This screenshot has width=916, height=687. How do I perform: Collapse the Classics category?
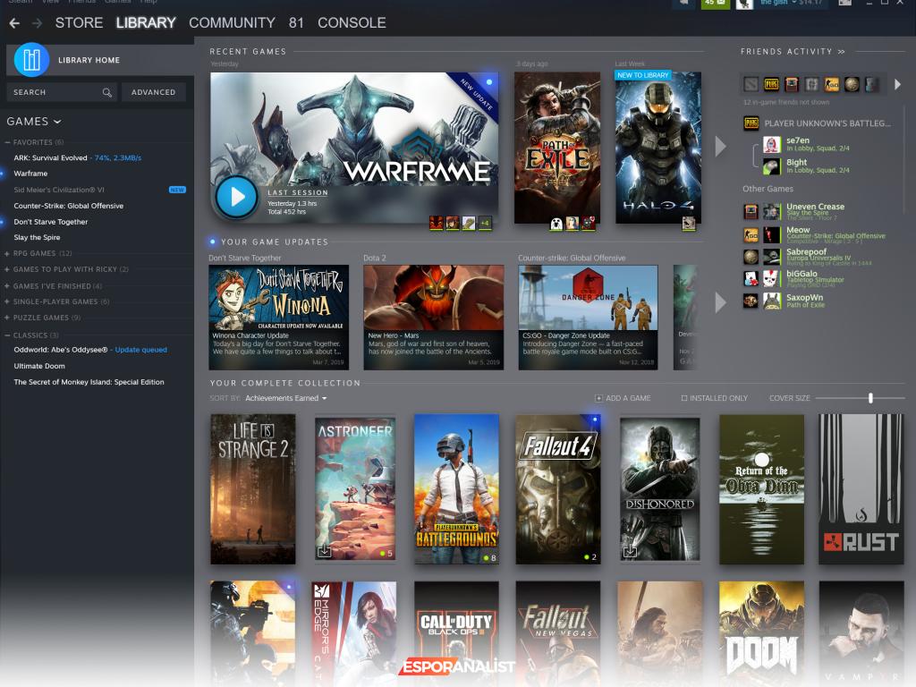pos(7,335)
